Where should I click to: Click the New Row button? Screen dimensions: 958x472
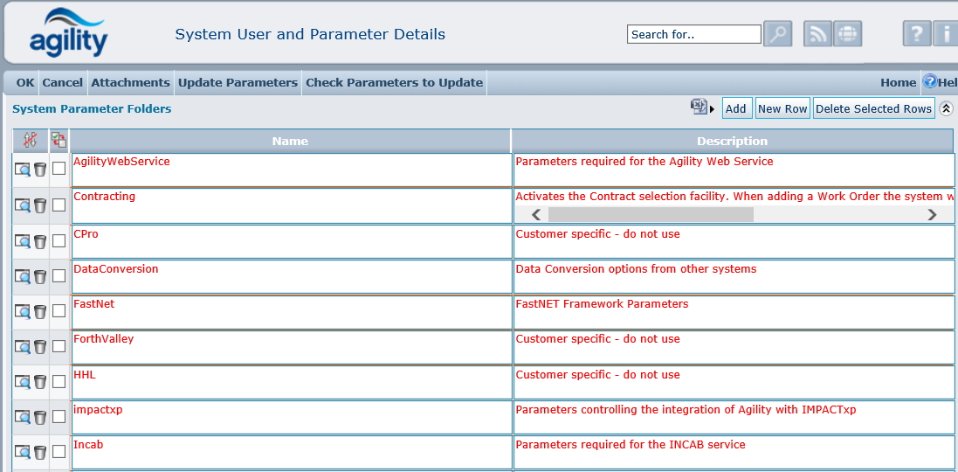click(x=782, y=108)
